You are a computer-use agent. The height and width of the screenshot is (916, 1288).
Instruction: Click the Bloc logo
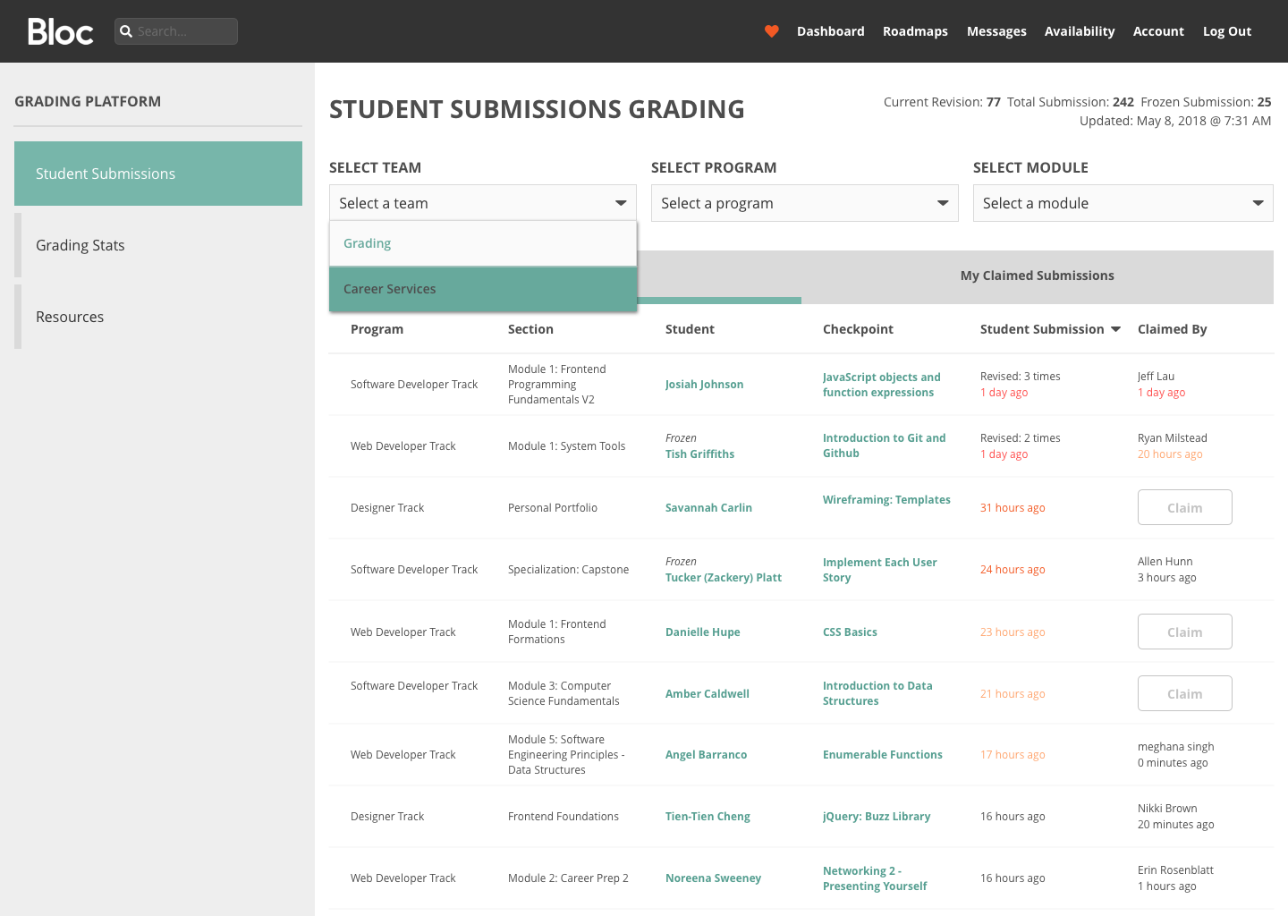61,31
